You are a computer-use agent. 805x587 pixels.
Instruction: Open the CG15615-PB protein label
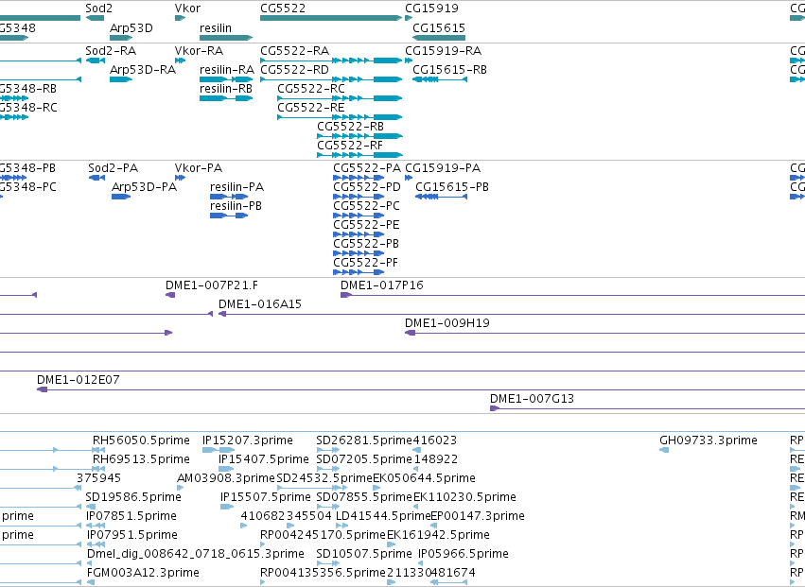[452, 187]
